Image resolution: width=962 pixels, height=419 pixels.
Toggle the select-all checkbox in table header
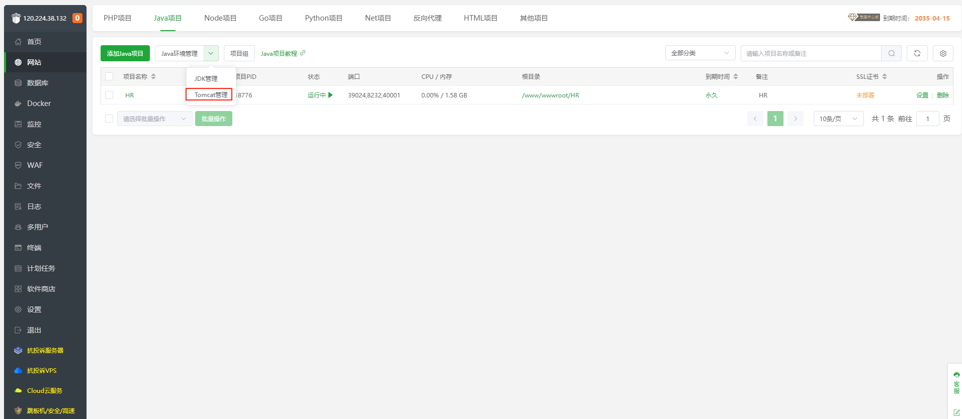pyautogui.click(x=109, y=77)
